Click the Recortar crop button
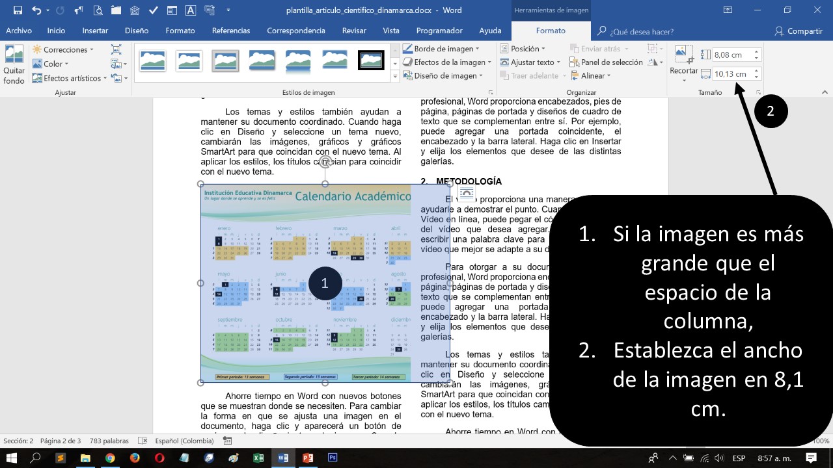 tap(684, 63)
